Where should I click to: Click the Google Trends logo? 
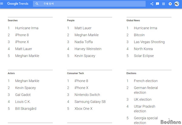18,4
